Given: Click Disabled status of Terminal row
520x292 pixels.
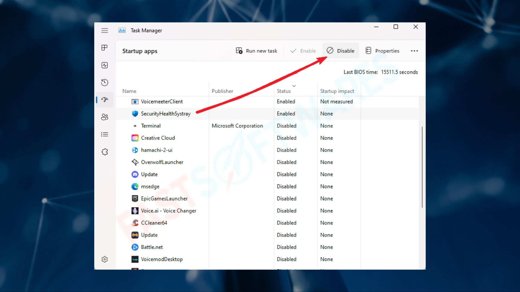Looking at the screenshot, I should pos(287,126).
